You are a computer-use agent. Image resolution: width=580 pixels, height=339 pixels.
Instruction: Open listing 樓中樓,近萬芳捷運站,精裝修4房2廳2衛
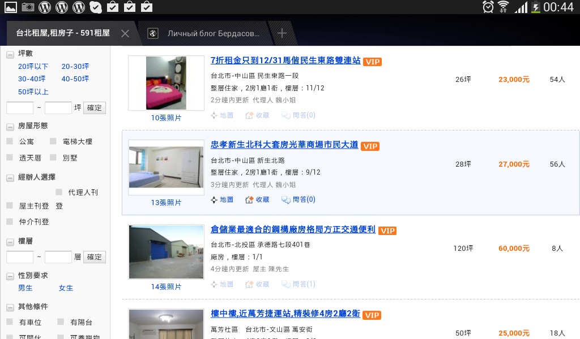(x=285, y=314)
